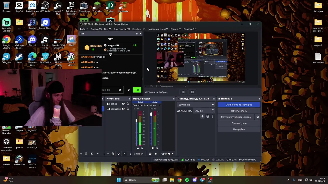The width and height of the screenshot is (328, 184).
Task: Send message with green Чат button
Action: [x=137, y=90]
